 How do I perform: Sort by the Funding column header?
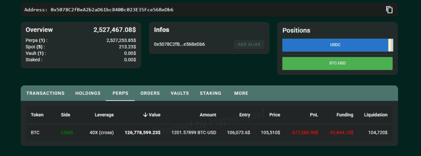coord(345,115)
